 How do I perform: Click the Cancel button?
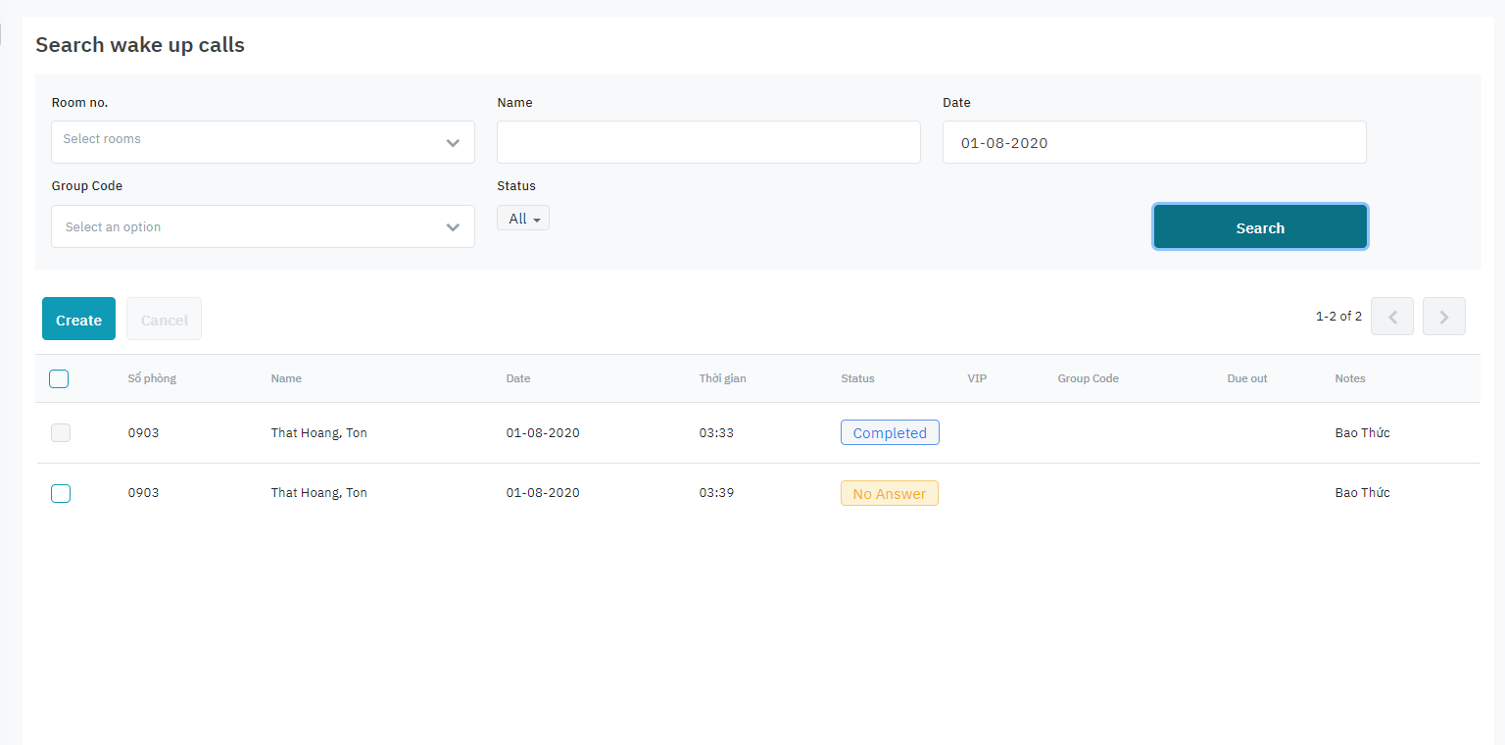pyautogui.click(x=164, y=320)
